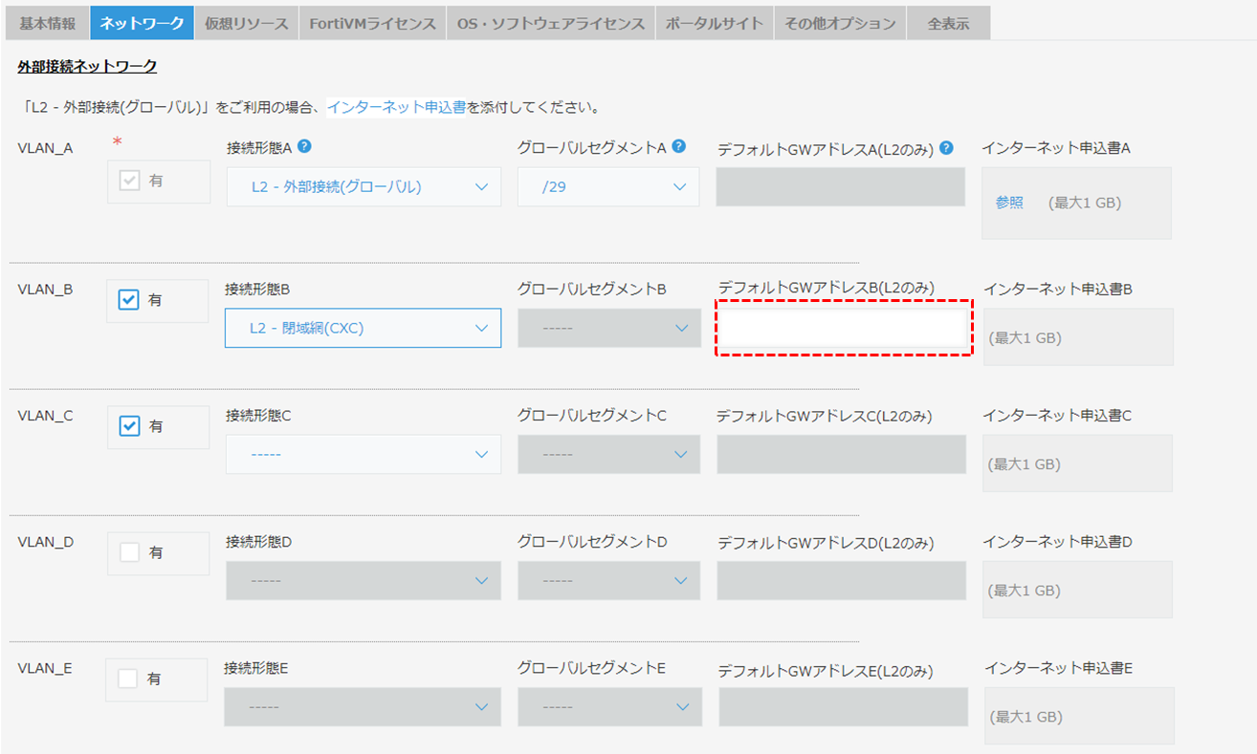
Task: Uncheck the VLAN_B 有 checkbox
Action: click(x=129, y=300)
